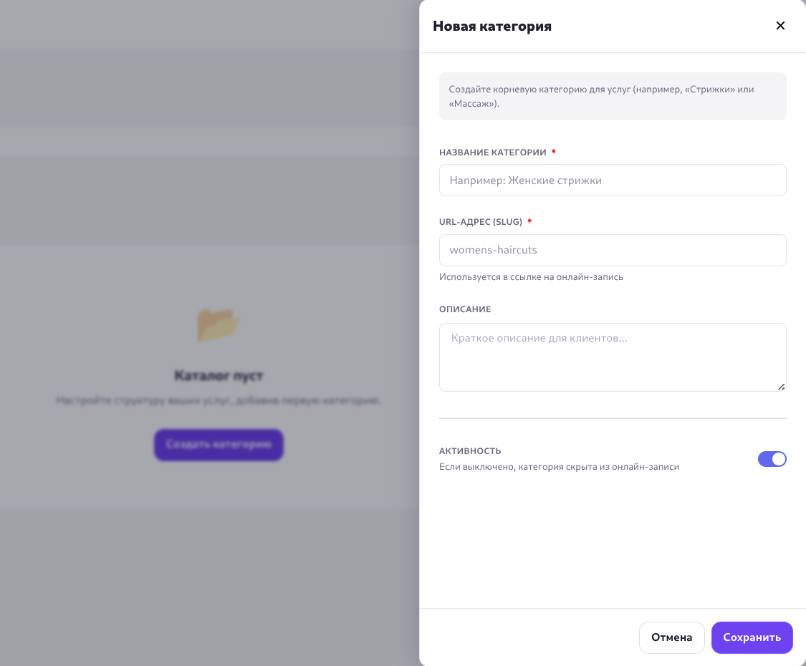Click the Название категории input field
Image resolution: width=806 pixels, height=666 pixels.
tap(613, 180)
